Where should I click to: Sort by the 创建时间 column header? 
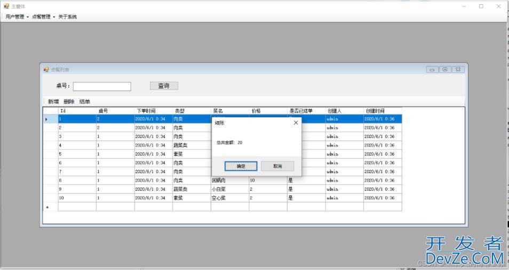(x=383, y=111)
